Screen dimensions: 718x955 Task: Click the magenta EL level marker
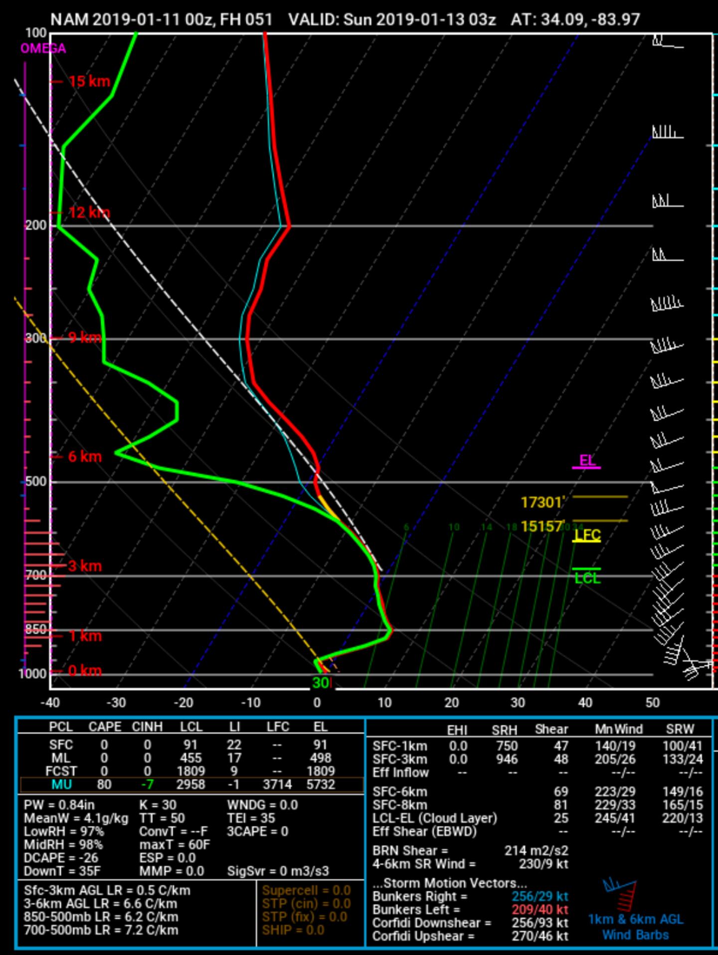[x=586, y=461]
